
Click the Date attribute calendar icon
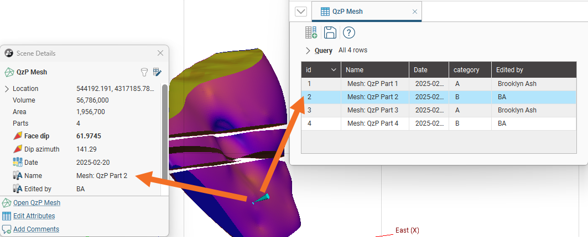(x=17, y=162)
